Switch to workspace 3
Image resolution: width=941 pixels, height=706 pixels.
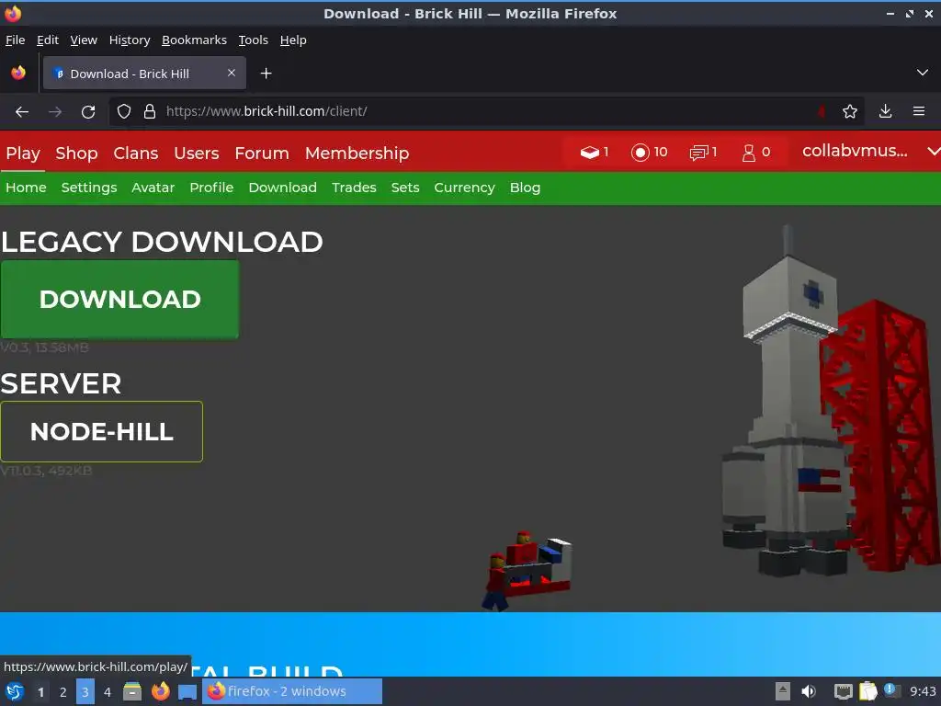pyautogui.click(x=85, y=692)
